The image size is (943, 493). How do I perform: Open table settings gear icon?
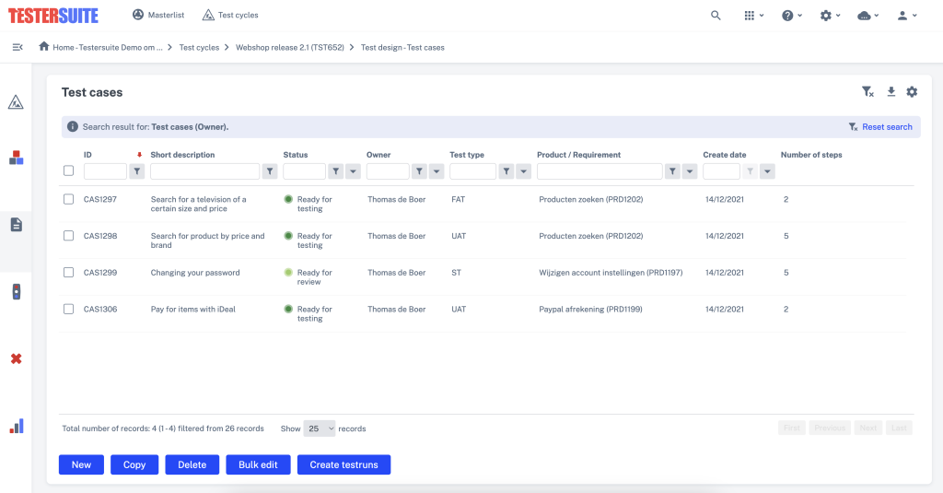coord(912,92)
